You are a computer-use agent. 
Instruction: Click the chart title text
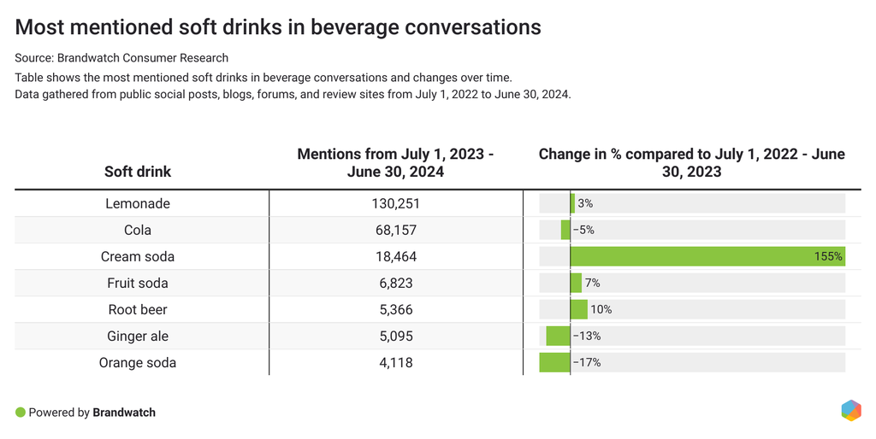click(278, 27)
